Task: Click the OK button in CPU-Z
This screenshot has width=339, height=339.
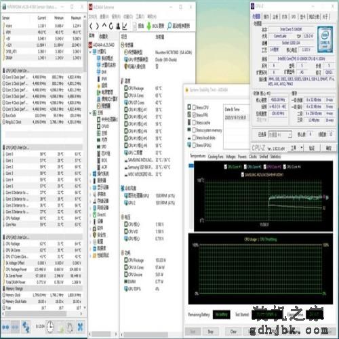Action: pyautogui.click(x=328, y=148)
